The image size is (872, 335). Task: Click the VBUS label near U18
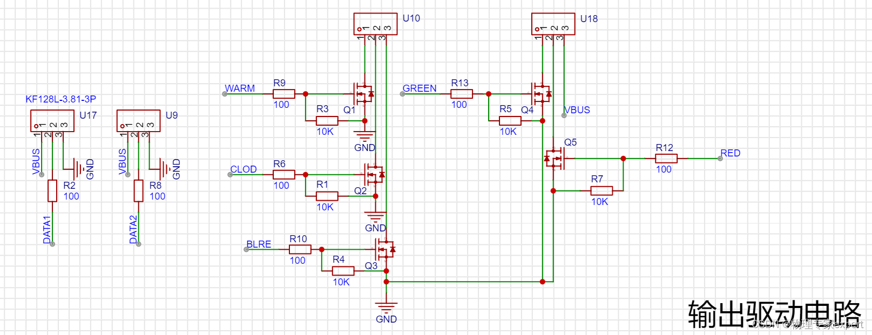(x=577, y=110)
